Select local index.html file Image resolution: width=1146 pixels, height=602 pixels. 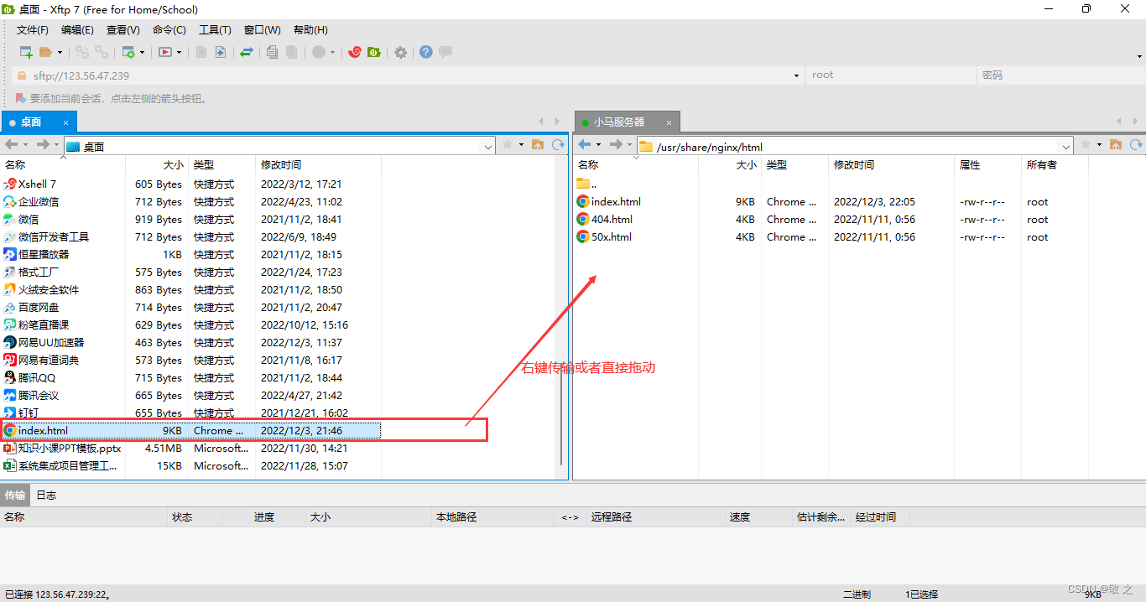point(191,430)
